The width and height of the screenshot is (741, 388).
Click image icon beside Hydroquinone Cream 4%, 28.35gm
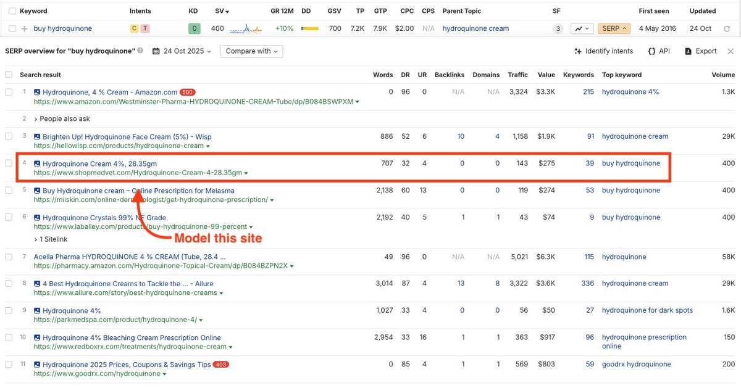point(37,164)
